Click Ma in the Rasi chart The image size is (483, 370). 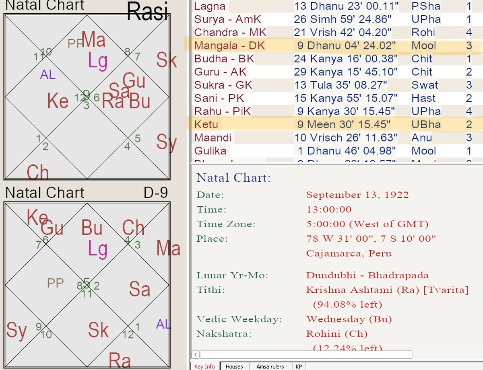tap(94, 39)
